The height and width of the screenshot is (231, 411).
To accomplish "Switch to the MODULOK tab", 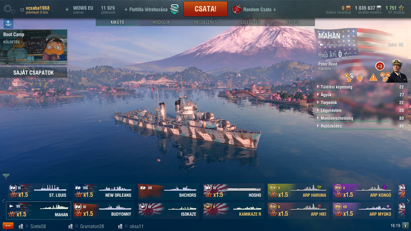I will tap(161, 22).
